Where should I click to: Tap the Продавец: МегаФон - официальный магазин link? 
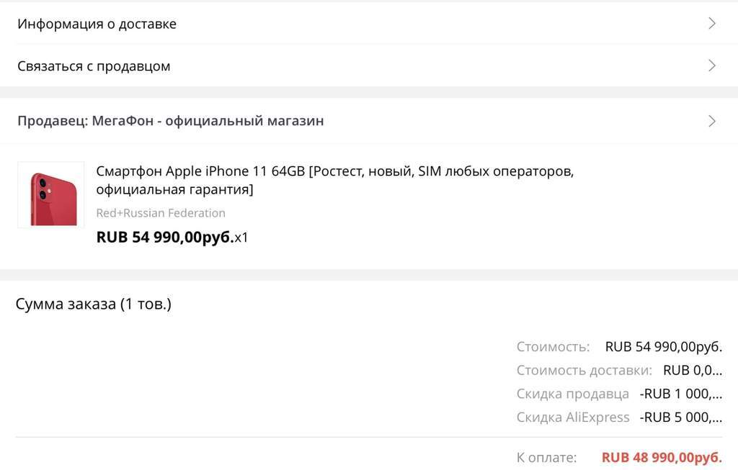[171, 121]
